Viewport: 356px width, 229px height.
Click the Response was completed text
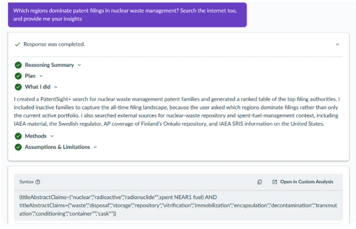click(x=54, y=45)
